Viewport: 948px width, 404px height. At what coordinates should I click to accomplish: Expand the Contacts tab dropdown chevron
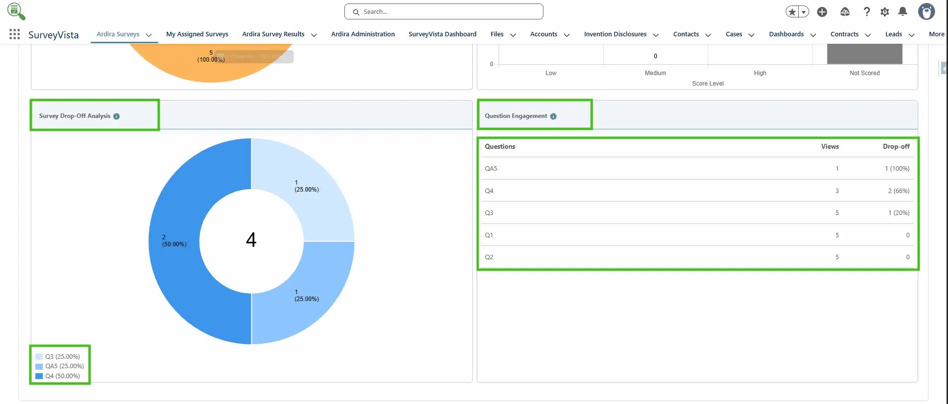point(708,35)
